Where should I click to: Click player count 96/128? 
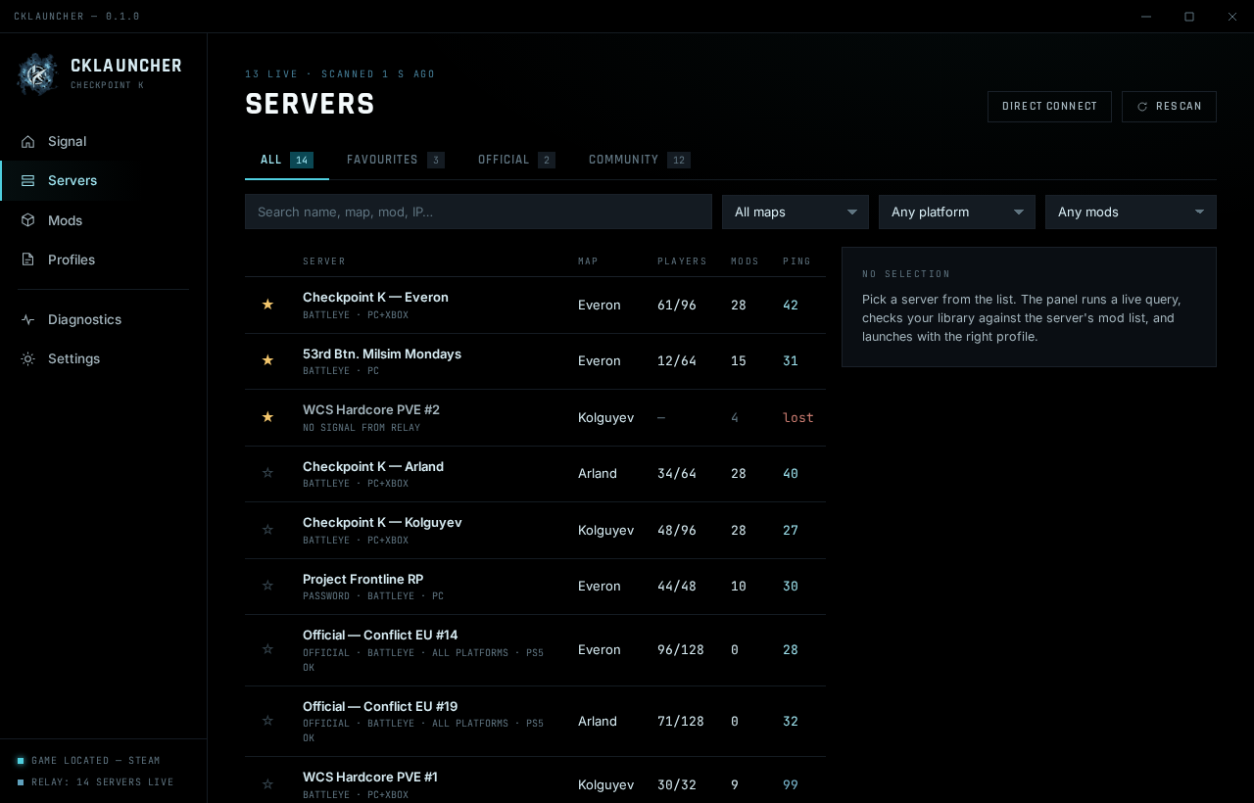(x=681, y=649)
